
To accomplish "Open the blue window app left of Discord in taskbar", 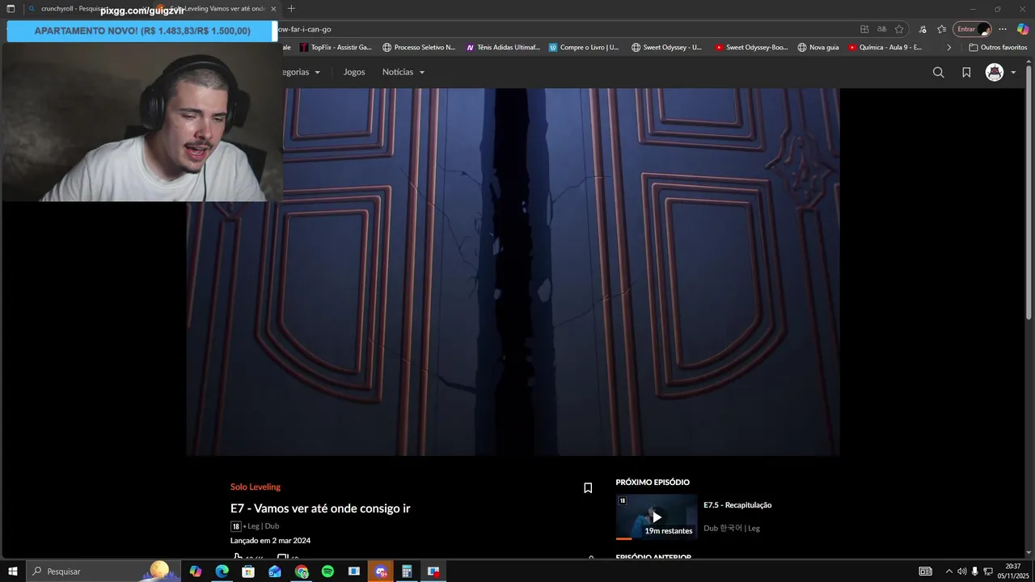I will (x=354, y=571).
